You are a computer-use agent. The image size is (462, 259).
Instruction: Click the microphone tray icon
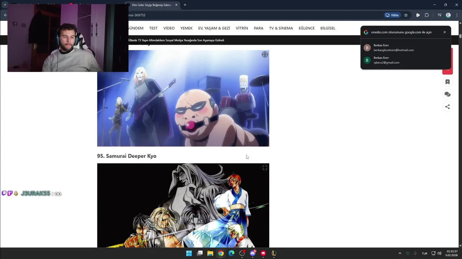415,254
